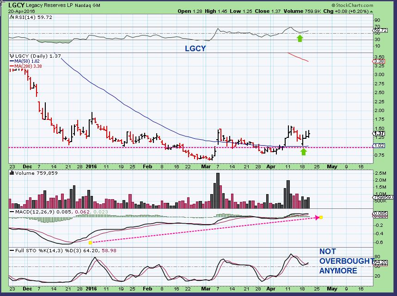Click the 0.085 MACD value tag

click(x=380, y=213)
